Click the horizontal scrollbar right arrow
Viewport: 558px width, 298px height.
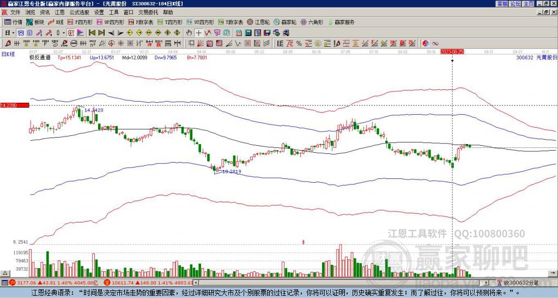pyautogui.click(x=487, y=283)
